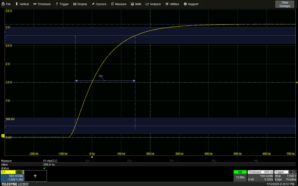
Task: Open the Trigger descriptor box
Action: point(285,176)
